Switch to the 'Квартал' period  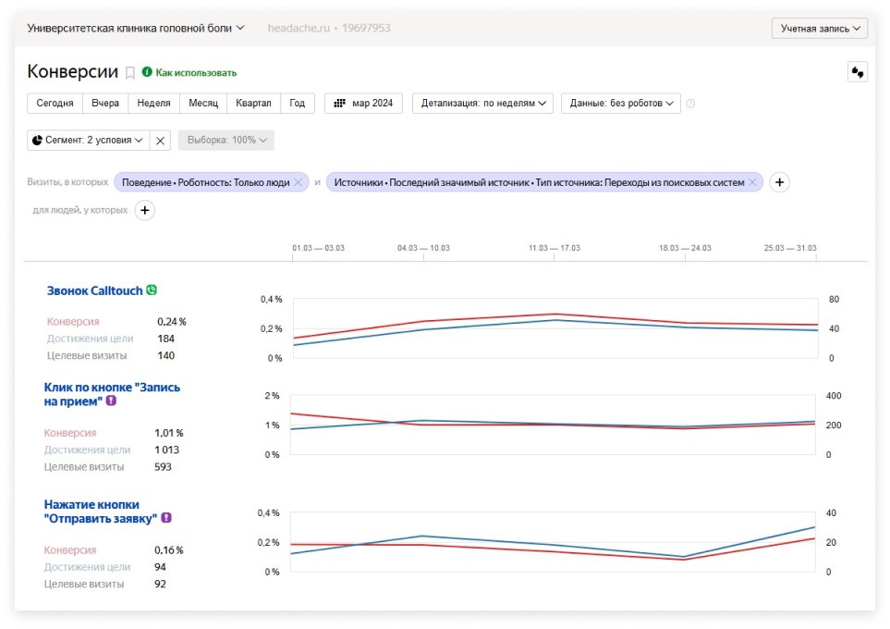click(253, 104)
